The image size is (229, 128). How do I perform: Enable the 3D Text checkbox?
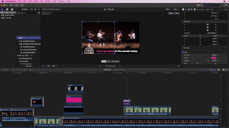point(183,48)
